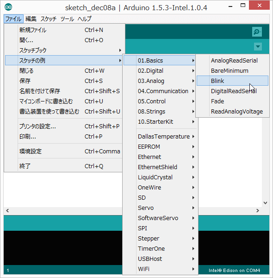Image resolution: width=273 pixels, height=278 pixels.
Task: Select 開く... menu entry
Action: click(64, 40)
